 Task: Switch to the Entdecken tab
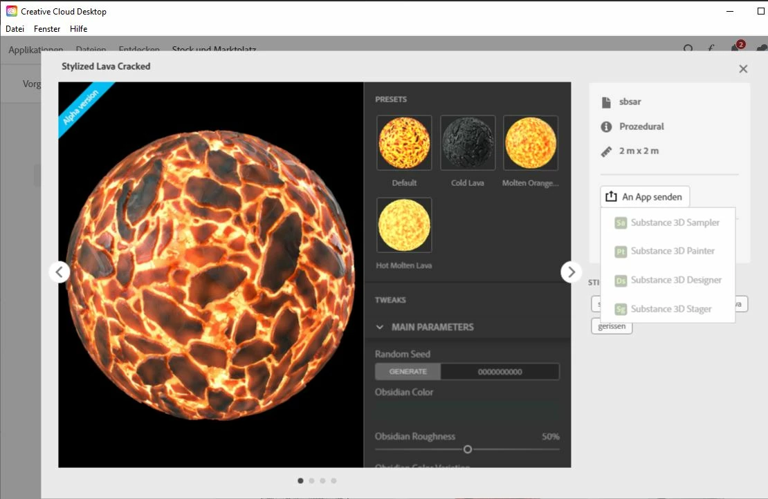pos(139,49)
